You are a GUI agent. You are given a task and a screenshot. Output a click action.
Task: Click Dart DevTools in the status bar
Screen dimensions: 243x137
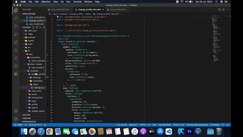point(164,125)
